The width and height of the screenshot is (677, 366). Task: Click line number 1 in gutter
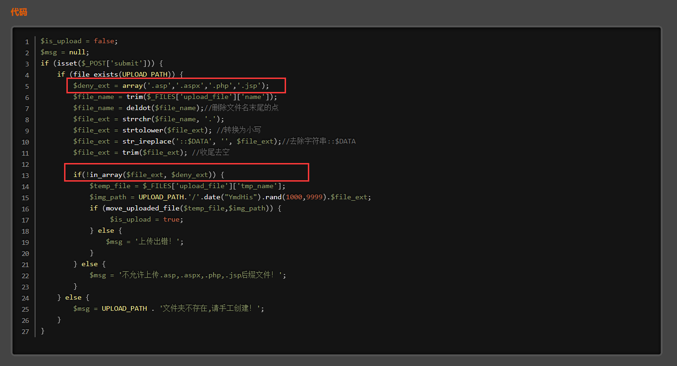tap(27, 41)
